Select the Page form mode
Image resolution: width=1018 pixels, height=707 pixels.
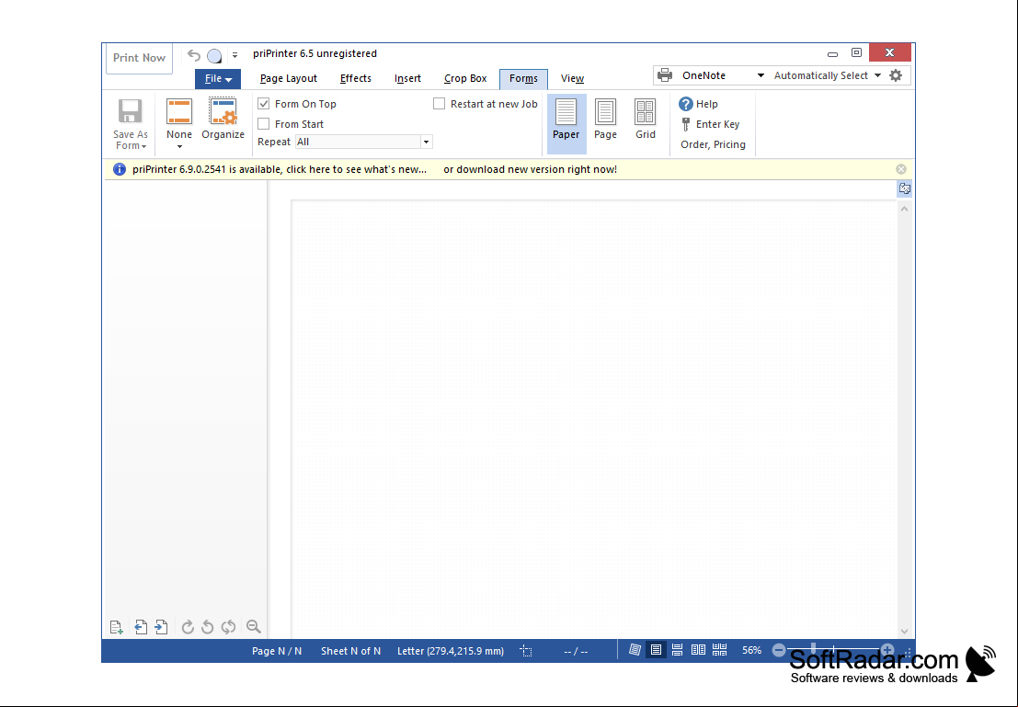pos(605,120)
